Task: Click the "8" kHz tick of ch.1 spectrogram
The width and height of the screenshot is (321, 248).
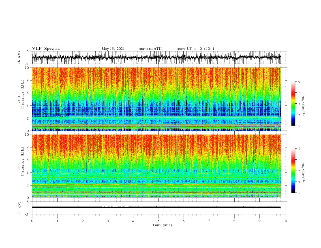Action: [28, 80]
